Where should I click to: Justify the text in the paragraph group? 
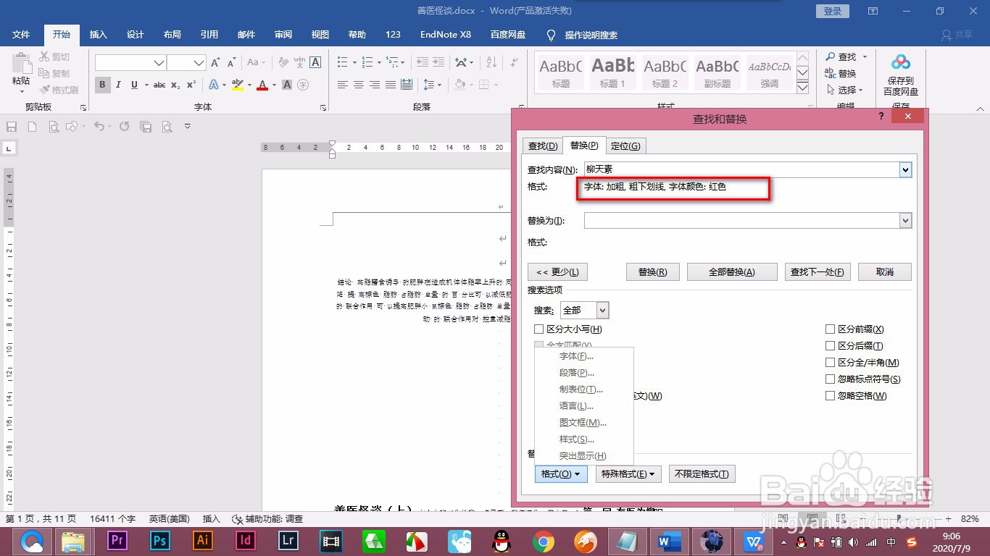(x=391, y=85)
